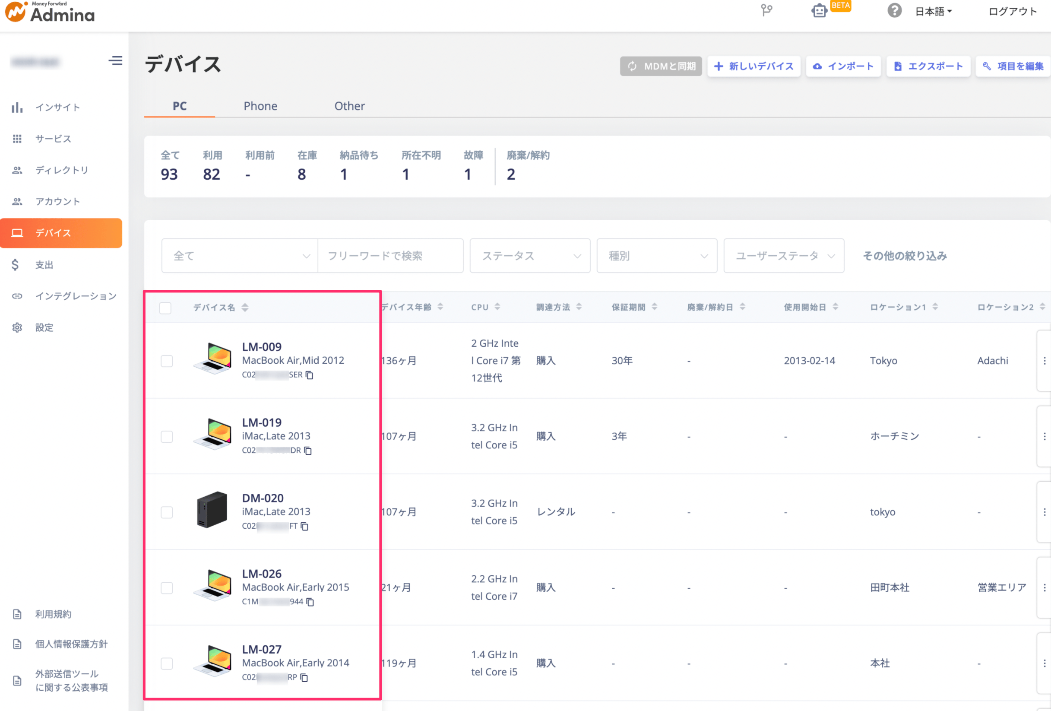
Task: Open 個人情報保護方針 link in sidebar
Action: [x=71, y=644]
